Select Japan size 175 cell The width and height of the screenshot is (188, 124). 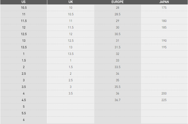[164, 8]
